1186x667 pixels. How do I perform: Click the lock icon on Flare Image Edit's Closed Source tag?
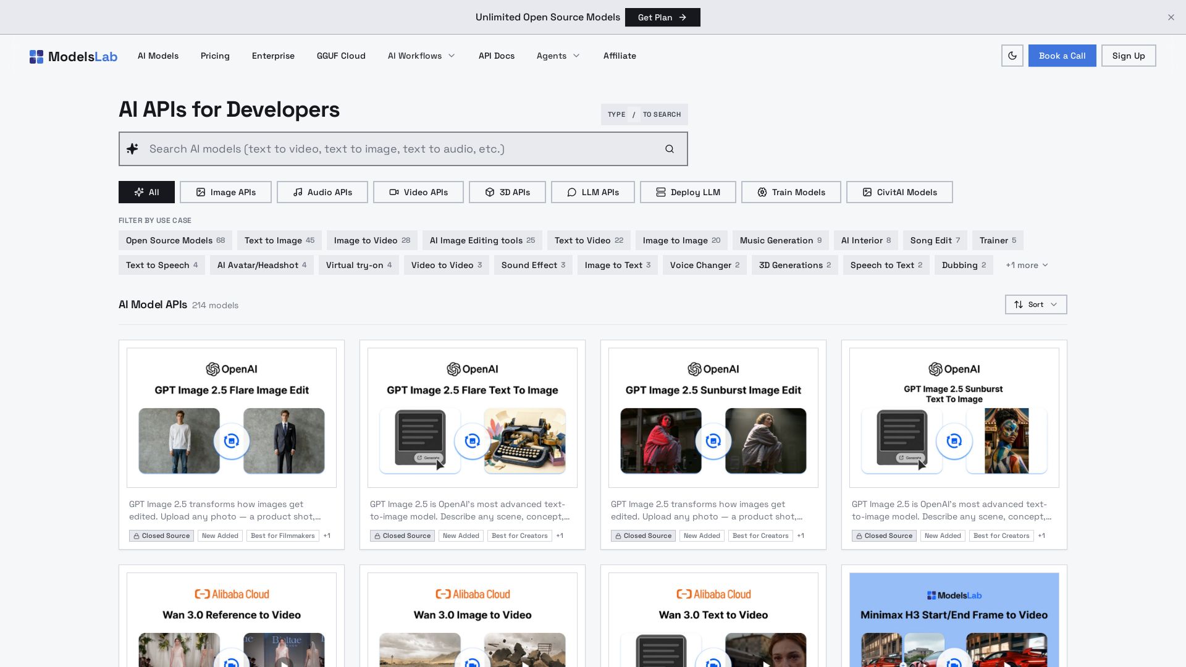point(137,536)
